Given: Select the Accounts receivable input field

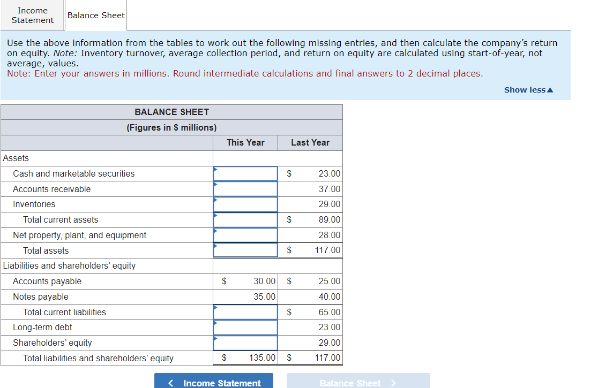Looking at the screenshot, I should [x=245, y=188].
